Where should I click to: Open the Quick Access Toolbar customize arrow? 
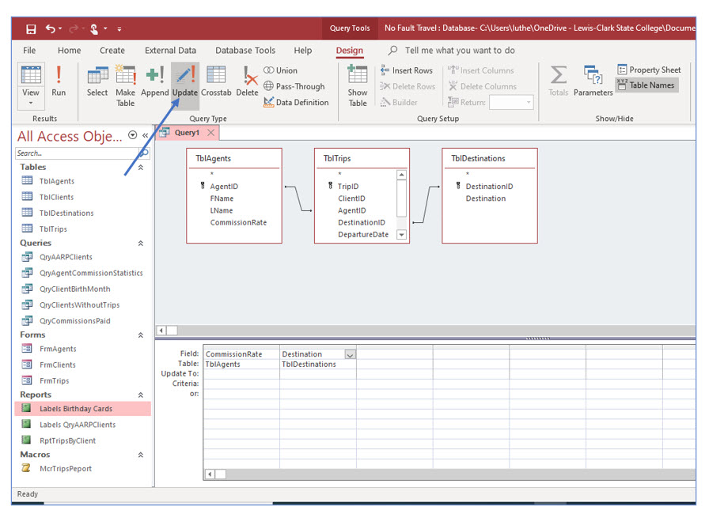click(119, 29)
